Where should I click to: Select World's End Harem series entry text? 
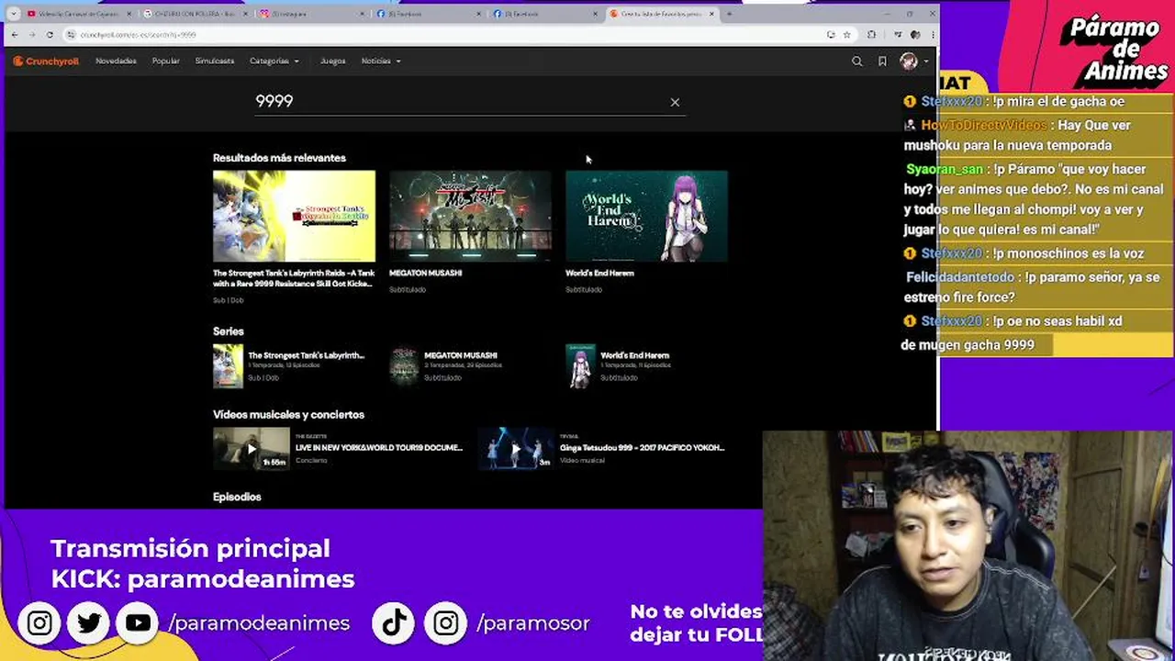point(634,355)
